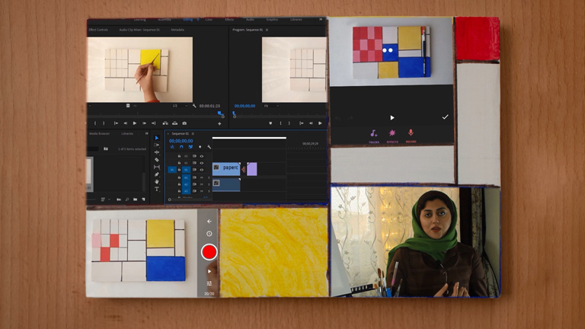
Task: Mute the A2 audio track
Action: pos(201,184)
